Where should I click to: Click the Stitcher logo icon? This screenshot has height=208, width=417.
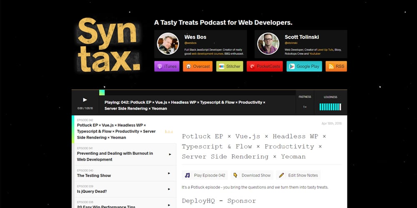[221, 66]
